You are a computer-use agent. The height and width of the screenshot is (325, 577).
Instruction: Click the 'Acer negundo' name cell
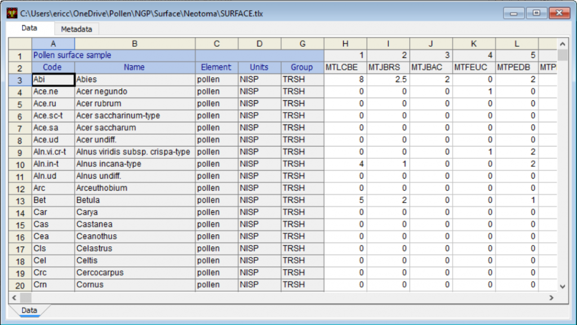pyautogui.click(x=135, y=92)
